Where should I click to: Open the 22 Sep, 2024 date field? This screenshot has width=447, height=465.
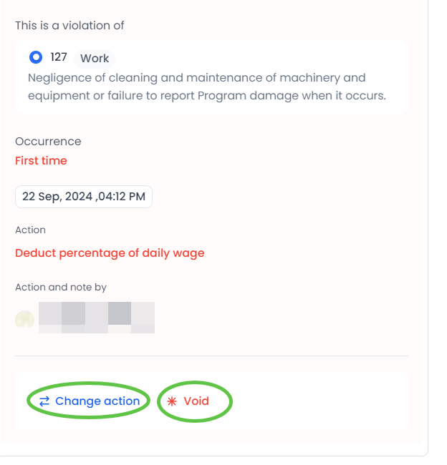[84, 197]
